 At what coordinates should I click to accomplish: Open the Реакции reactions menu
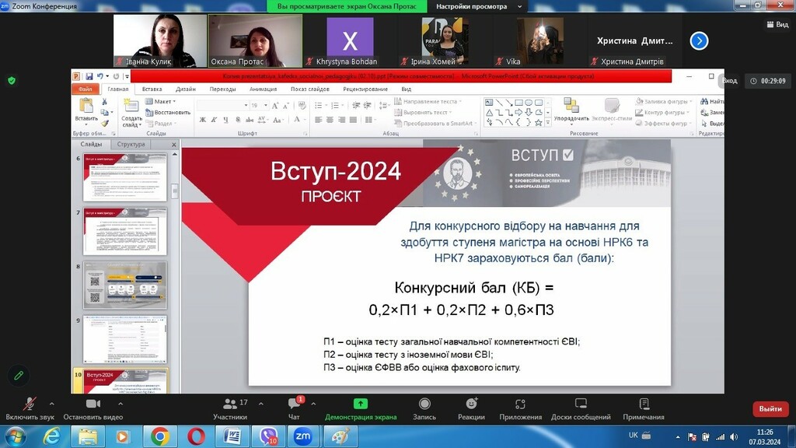click(x=471, y=408)
